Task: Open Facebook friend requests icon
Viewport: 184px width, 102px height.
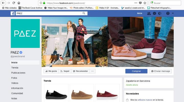Action: (x=149, y=13)
